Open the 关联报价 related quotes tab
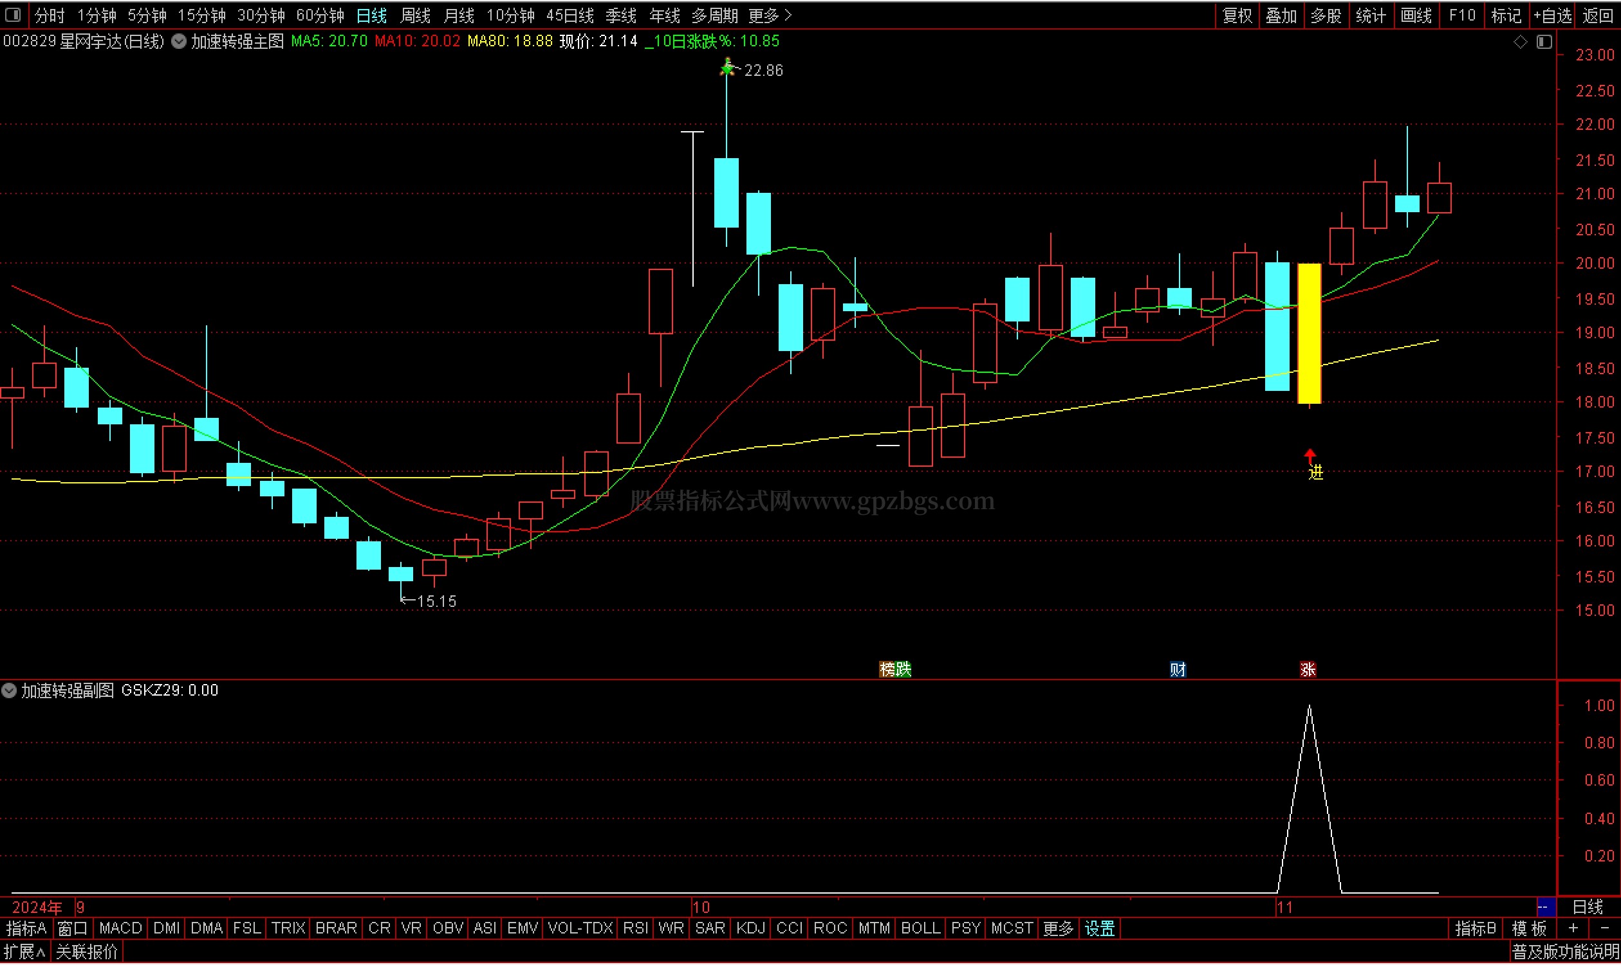The height and width of the screenshot is (965, 1621). [x=86, y=953]
